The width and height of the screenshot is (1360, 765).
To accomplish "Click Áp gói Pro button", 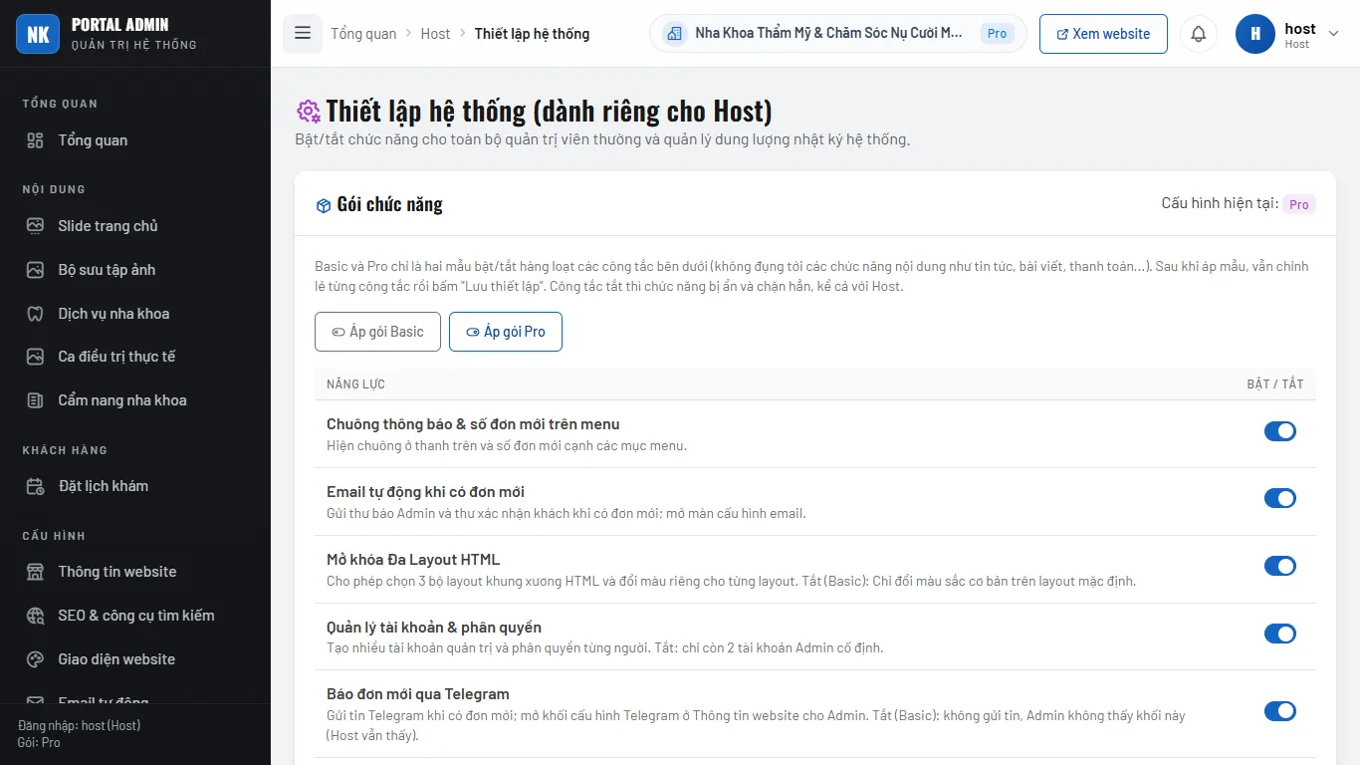I will tap(506, 332).
